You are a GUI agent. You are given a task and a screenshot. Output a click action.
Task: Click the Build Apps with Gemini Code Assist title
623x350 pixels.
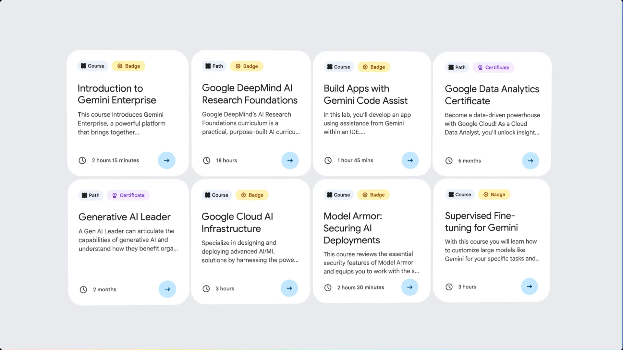365,94
